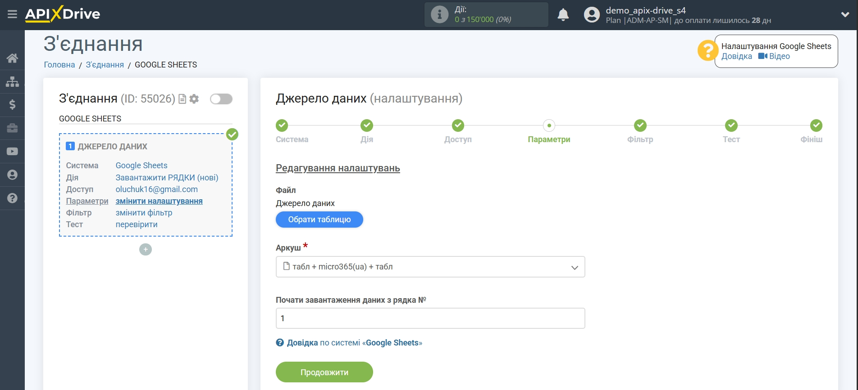This screenshot has height=390, width=858.
Task: Open Завантажити РЯДКИ (нові) action link
Action: pos(167,178)
